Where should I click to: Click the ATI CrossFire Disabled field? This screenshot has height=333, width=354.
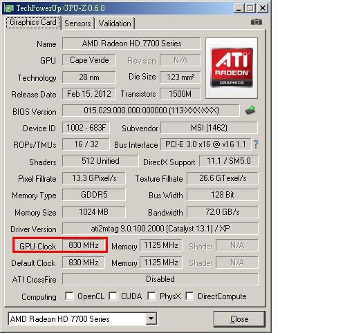point(160,279)
